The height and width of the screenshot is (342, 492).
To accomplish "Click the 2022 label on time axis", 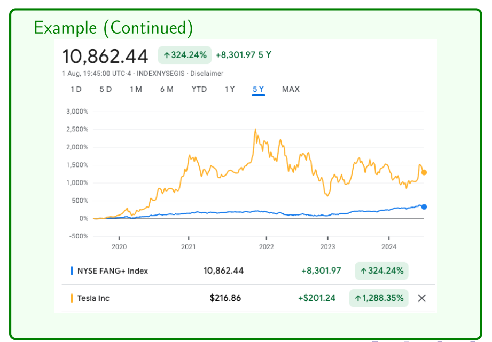I will (266, 246).
